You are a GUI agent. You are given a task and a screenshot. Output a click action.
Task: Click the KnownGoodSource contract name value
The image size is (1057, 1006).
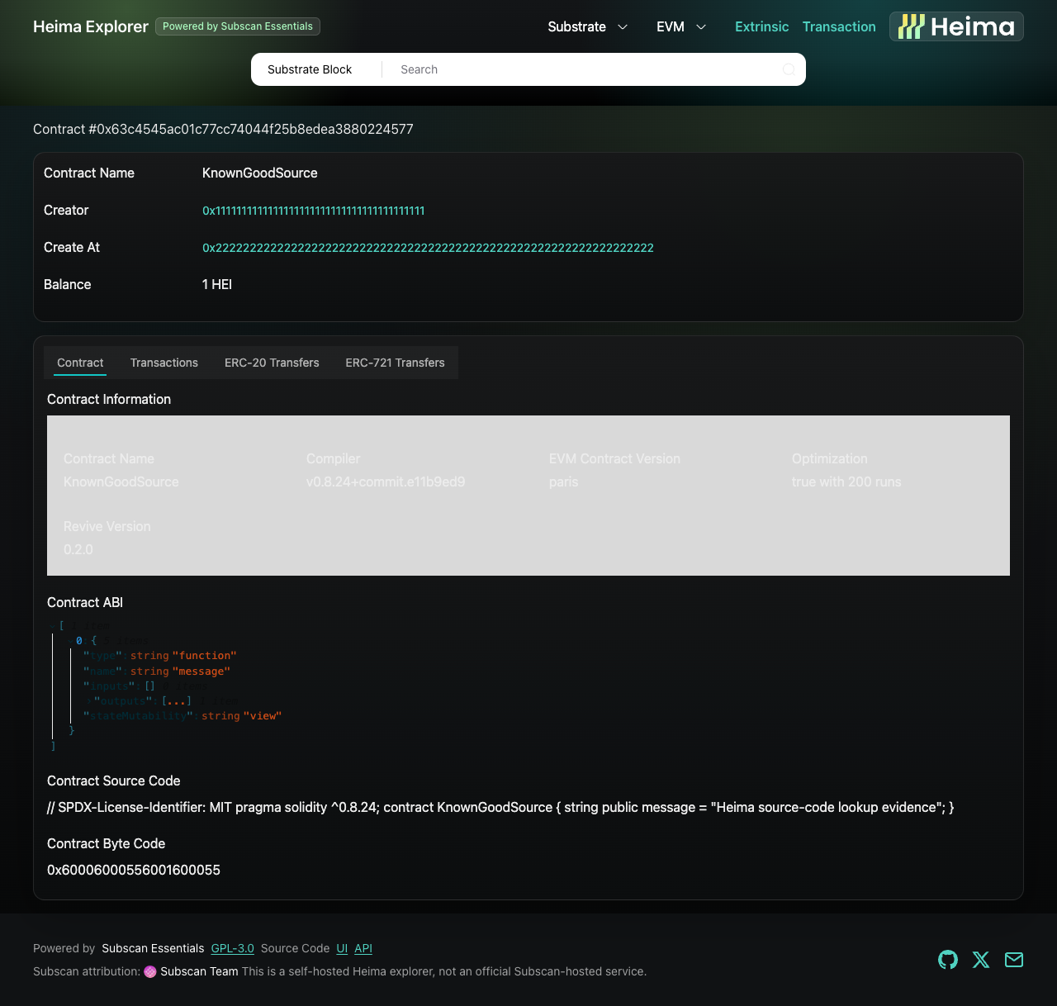[260, 173]
